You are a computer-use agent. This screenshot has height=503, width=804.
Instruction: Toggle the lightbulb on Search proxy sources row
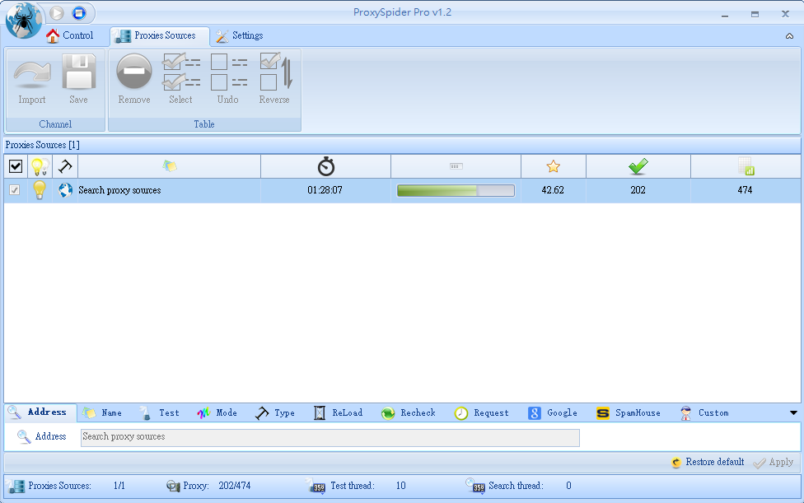39,190
